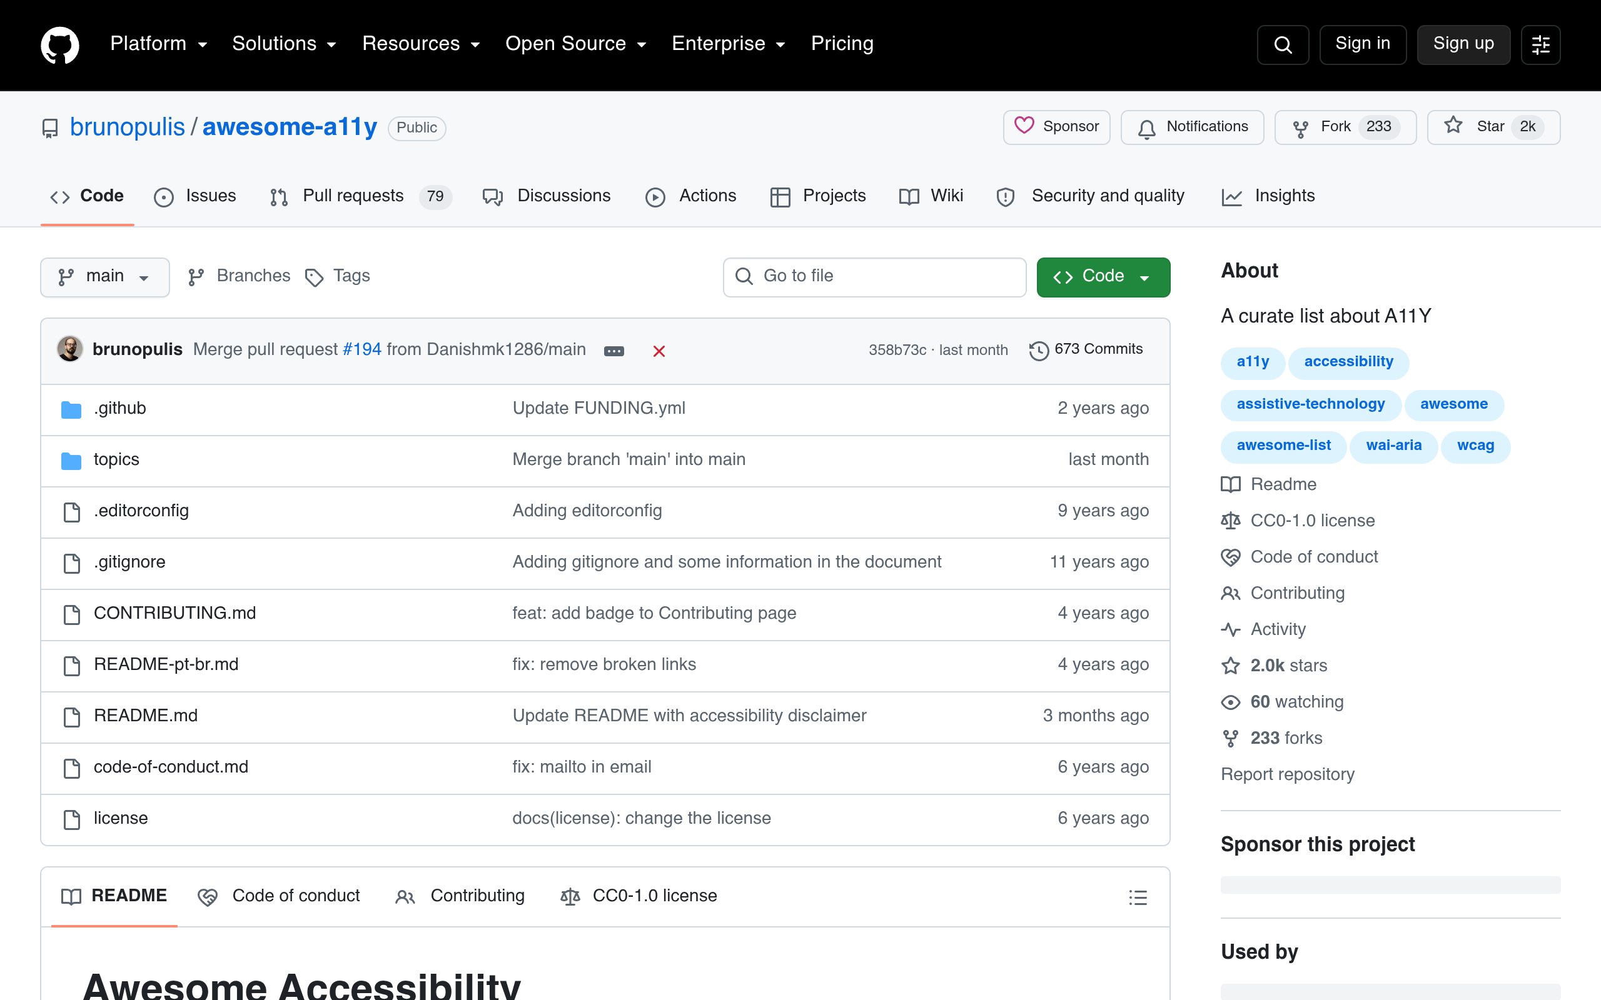
Task: Open the green Code dropdown button
Action: coord(1103,276)
